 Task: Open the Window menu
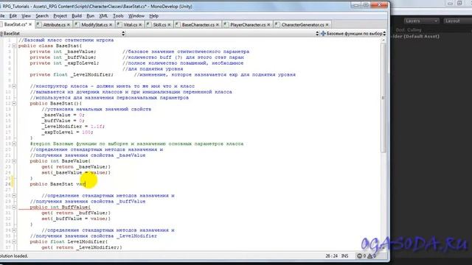click(136, 16)
